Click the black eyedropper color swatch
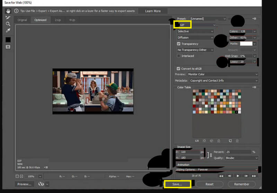277x193 pixels. tap(8, 39)
